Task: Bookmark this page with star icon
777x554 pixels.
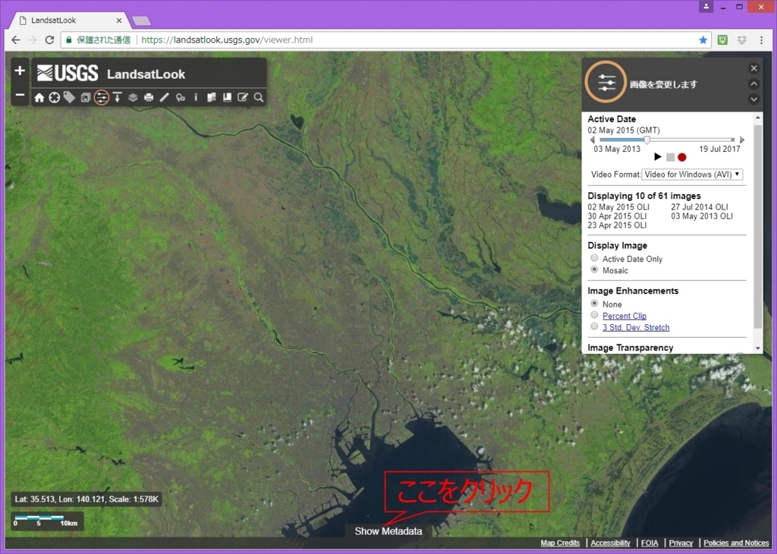Action: (703, 40)
